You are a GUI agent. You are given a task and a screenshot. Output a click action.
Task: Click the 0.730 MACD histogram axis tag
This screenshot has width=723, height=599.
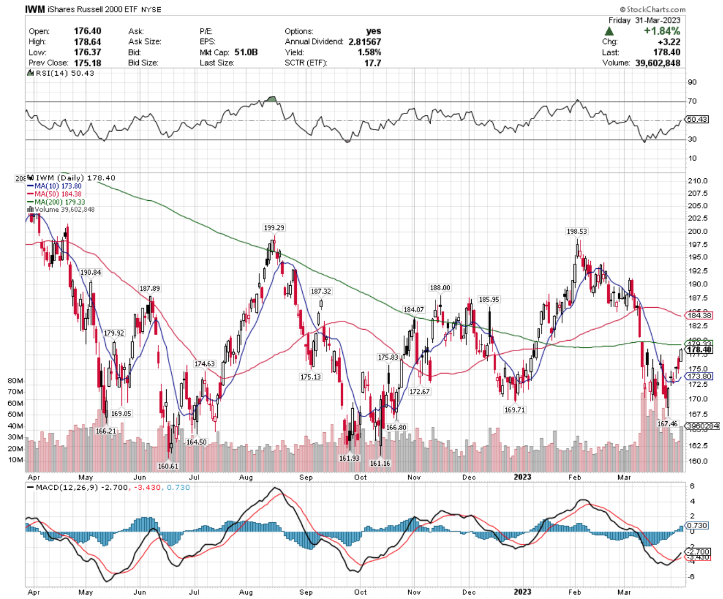point(697,525)
